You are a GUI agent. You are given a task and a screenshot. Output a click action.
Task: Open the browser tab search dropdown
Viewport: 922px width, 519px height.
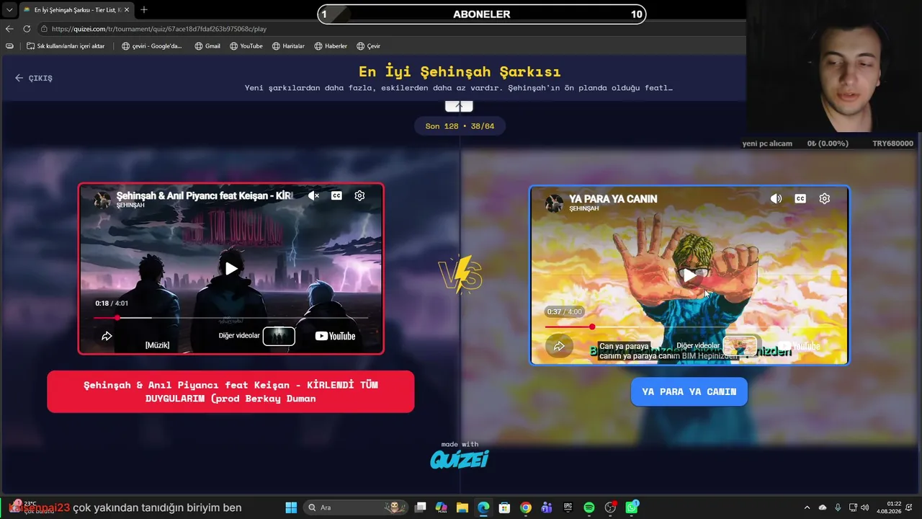tap(9, 10)
